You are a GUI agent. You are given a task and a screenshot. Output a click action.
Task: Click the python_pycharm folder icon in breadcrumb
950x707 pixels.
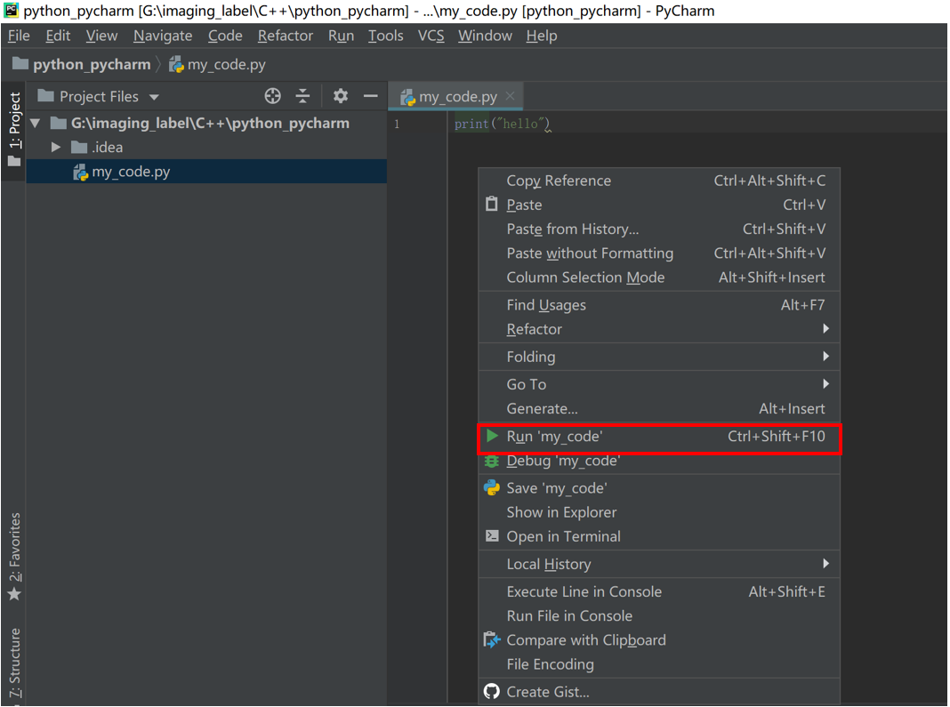pyautogui.click(x=20, y=63)
